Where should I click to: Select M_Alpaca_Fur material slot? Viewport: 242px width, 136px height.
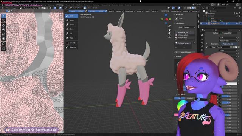tap(185, 37)
